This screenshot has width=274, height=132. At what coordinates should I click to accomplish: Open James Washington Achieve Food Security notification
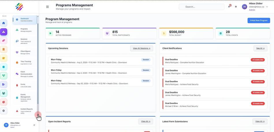tap(215, 94)
